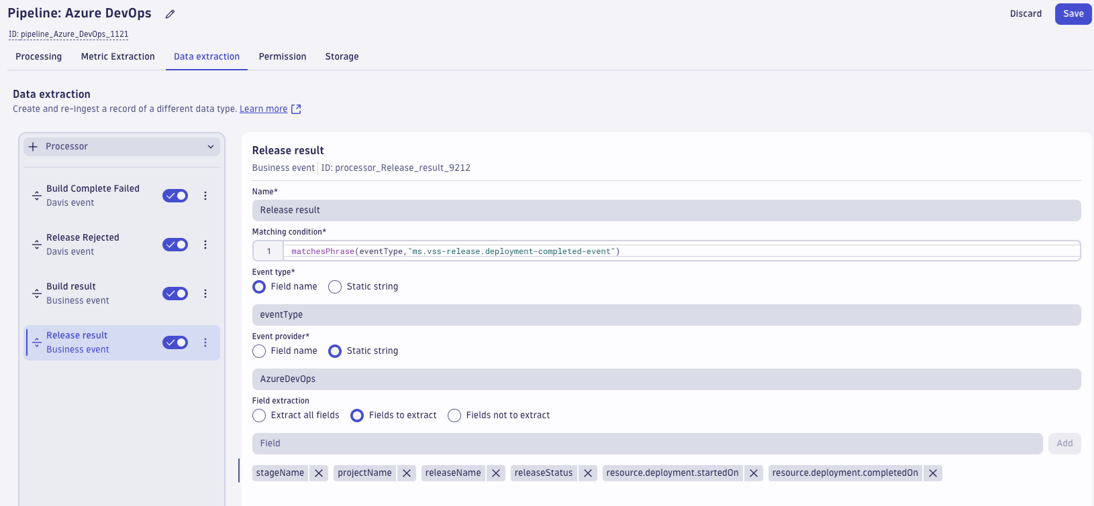Viewport: 1094px width, 506px height.
Task: Grab drag handle for Build Complete Failed
Action: (37, 196)
